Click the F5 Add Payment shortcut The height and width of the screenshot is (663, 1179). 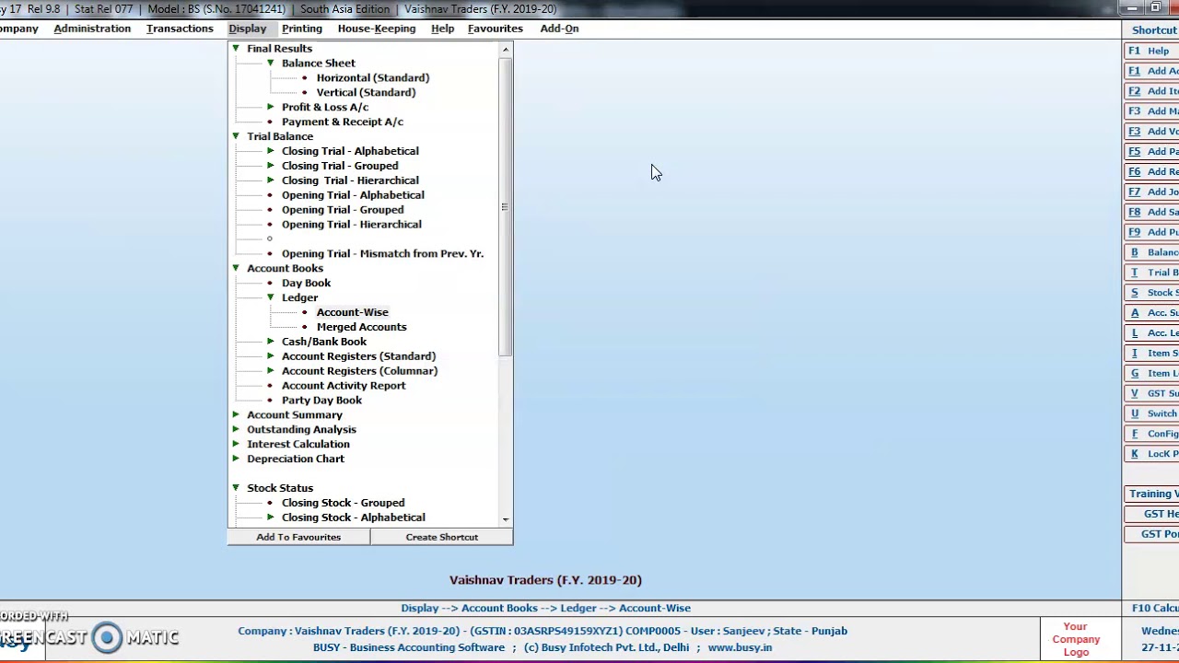(1151, 152)
